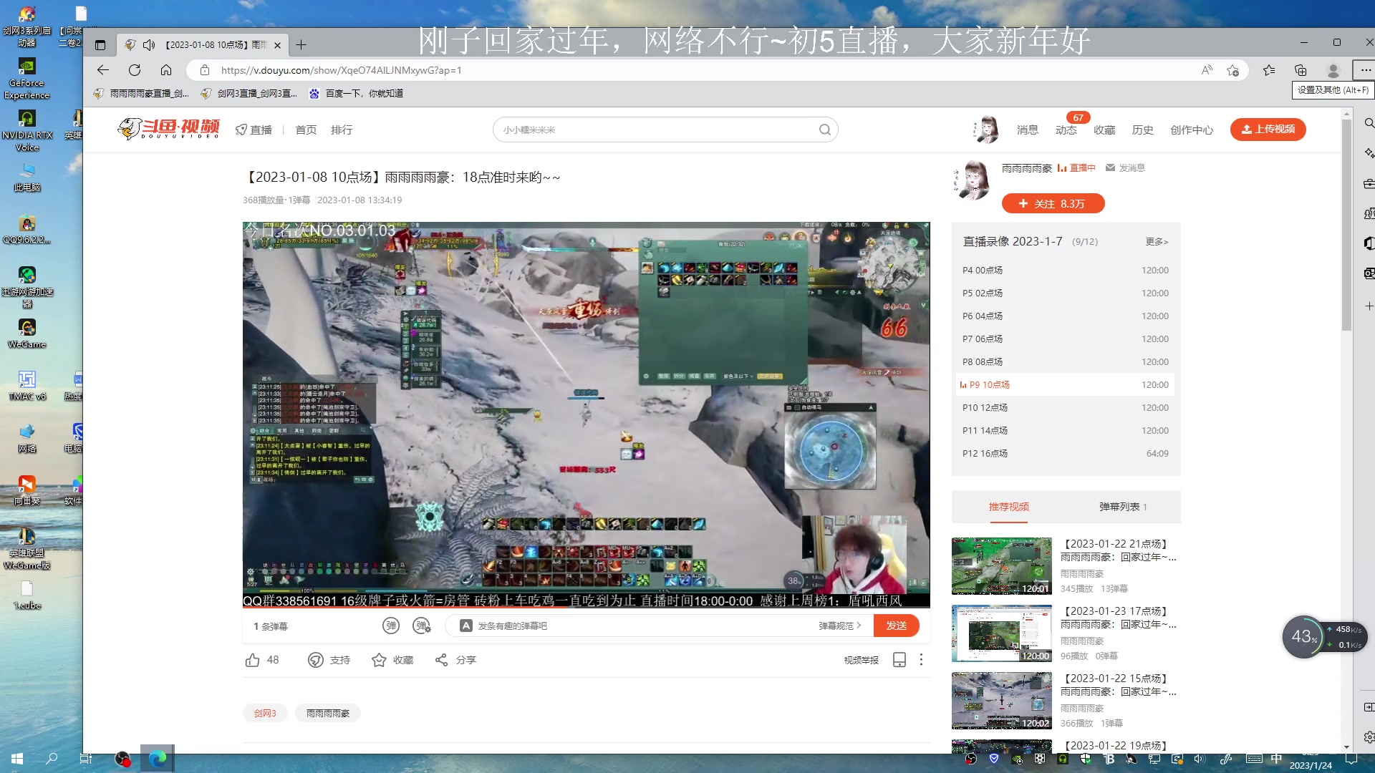1375x773 pixels.
Task: Switch to 推荐视频 tab
Action: [1008, 507]
